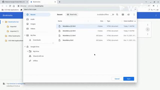Image resolution: width=160 pixels, height=90 pixels.
Task: Click the Read-only indicator
Action: pyautogui.click(x=72, y=14)
